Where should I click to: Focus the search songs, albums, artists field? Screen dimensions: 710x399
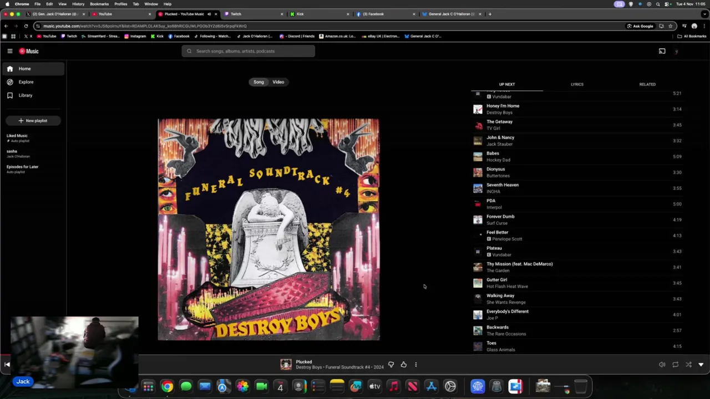[x=248, y=51]
